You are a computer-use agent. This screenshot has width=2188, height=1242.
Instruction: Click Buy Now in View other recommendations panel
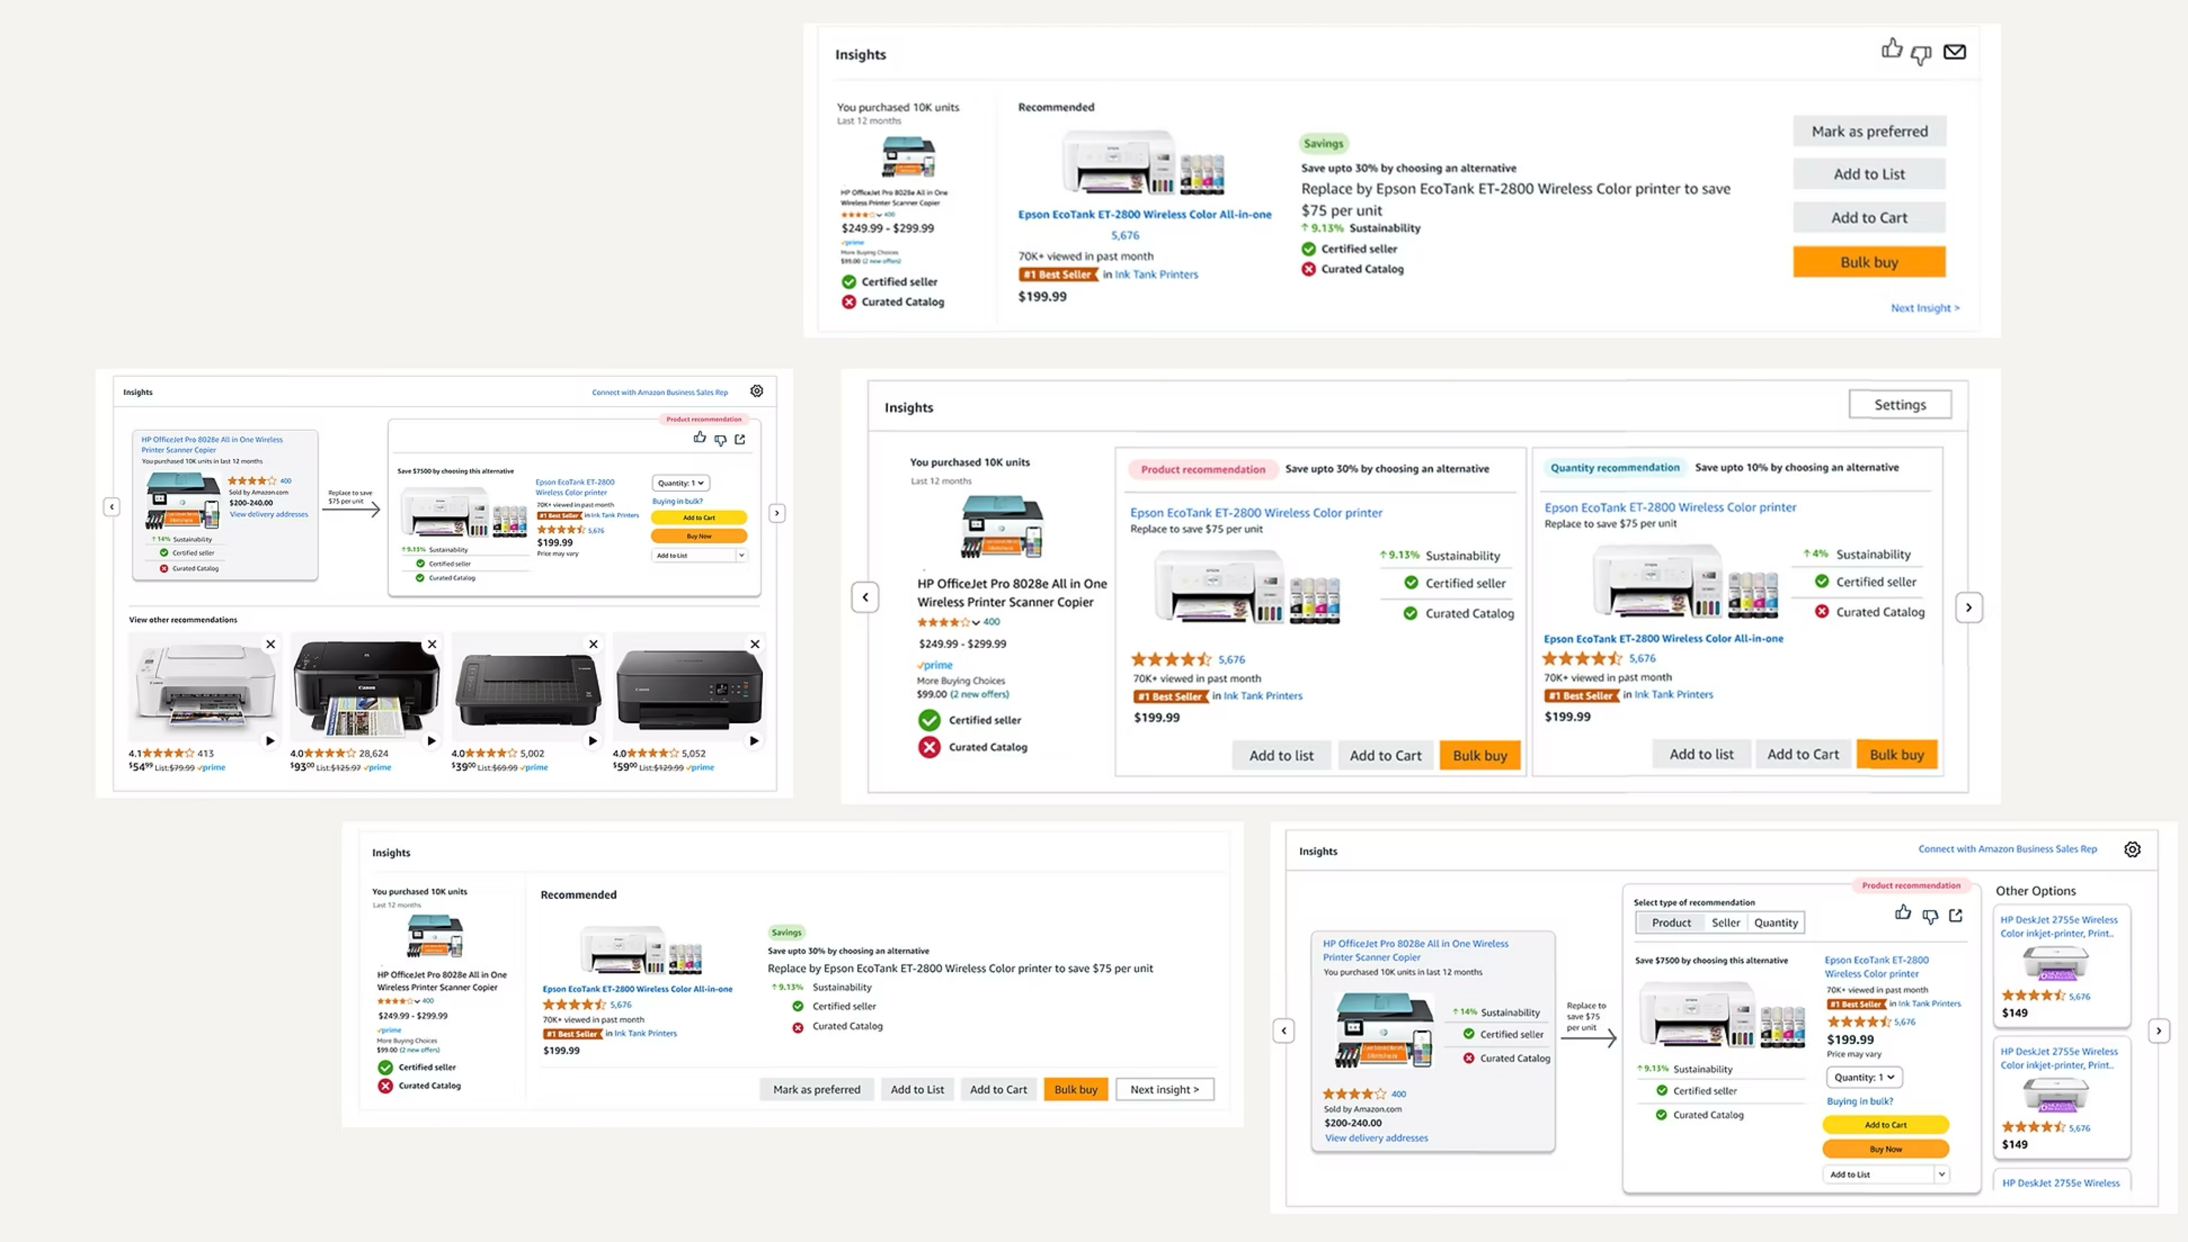699,535
